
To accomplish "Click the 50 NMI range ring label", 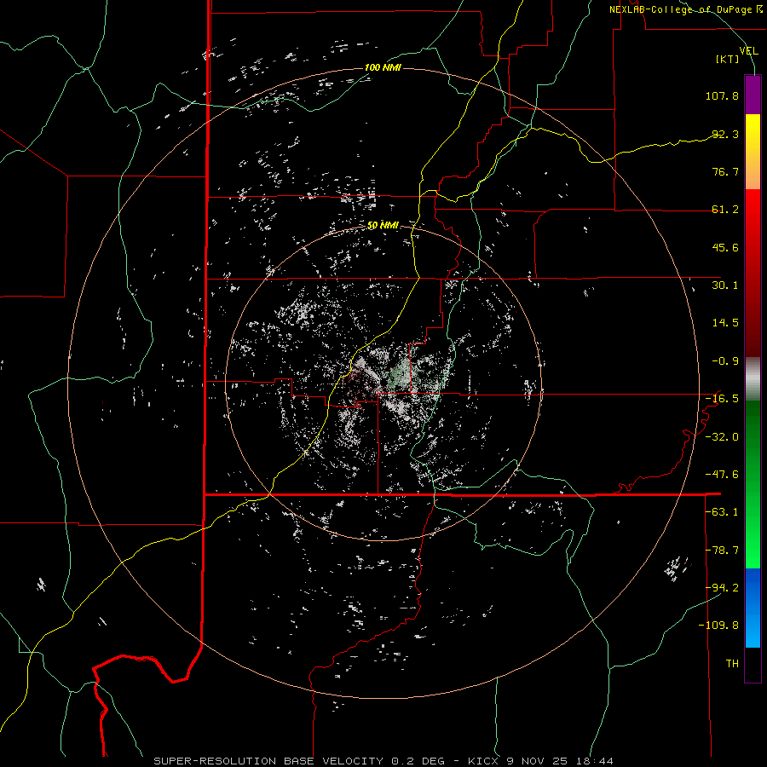I will pos(383,225).
